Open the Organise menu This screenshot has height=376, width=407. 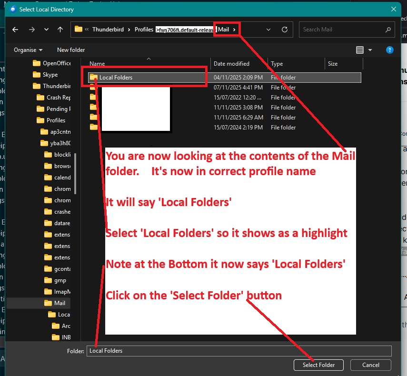point(28,50)
